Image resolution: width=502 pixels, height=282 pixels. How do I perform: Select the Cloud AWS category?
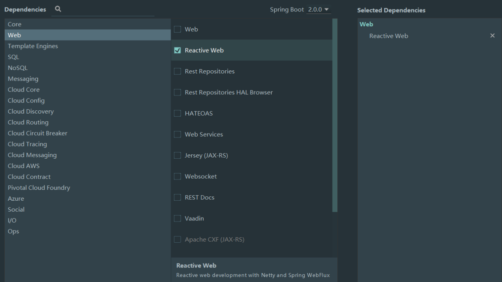click(x=88, y=166)
